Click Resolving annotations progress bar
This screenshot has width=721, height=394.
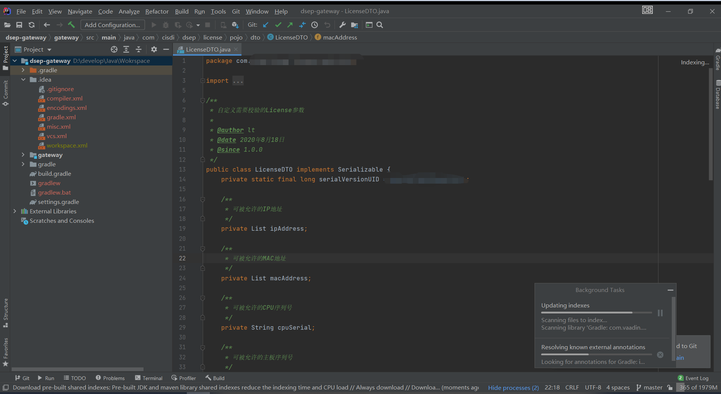[596, 354]
